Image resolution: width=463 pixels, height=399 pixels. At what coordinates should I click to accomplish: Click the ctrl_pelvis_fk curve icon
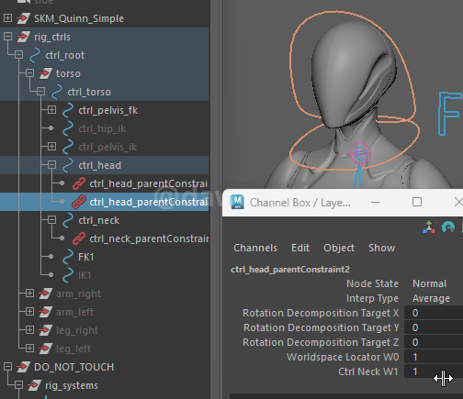pos(68,110)
